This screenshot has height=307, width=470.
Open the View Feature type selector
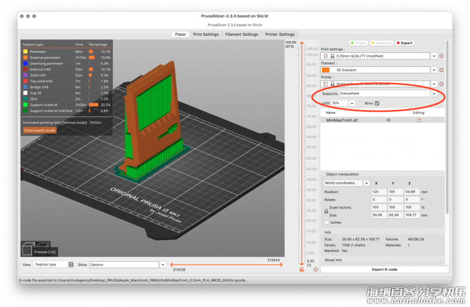(x=53, y=265)
